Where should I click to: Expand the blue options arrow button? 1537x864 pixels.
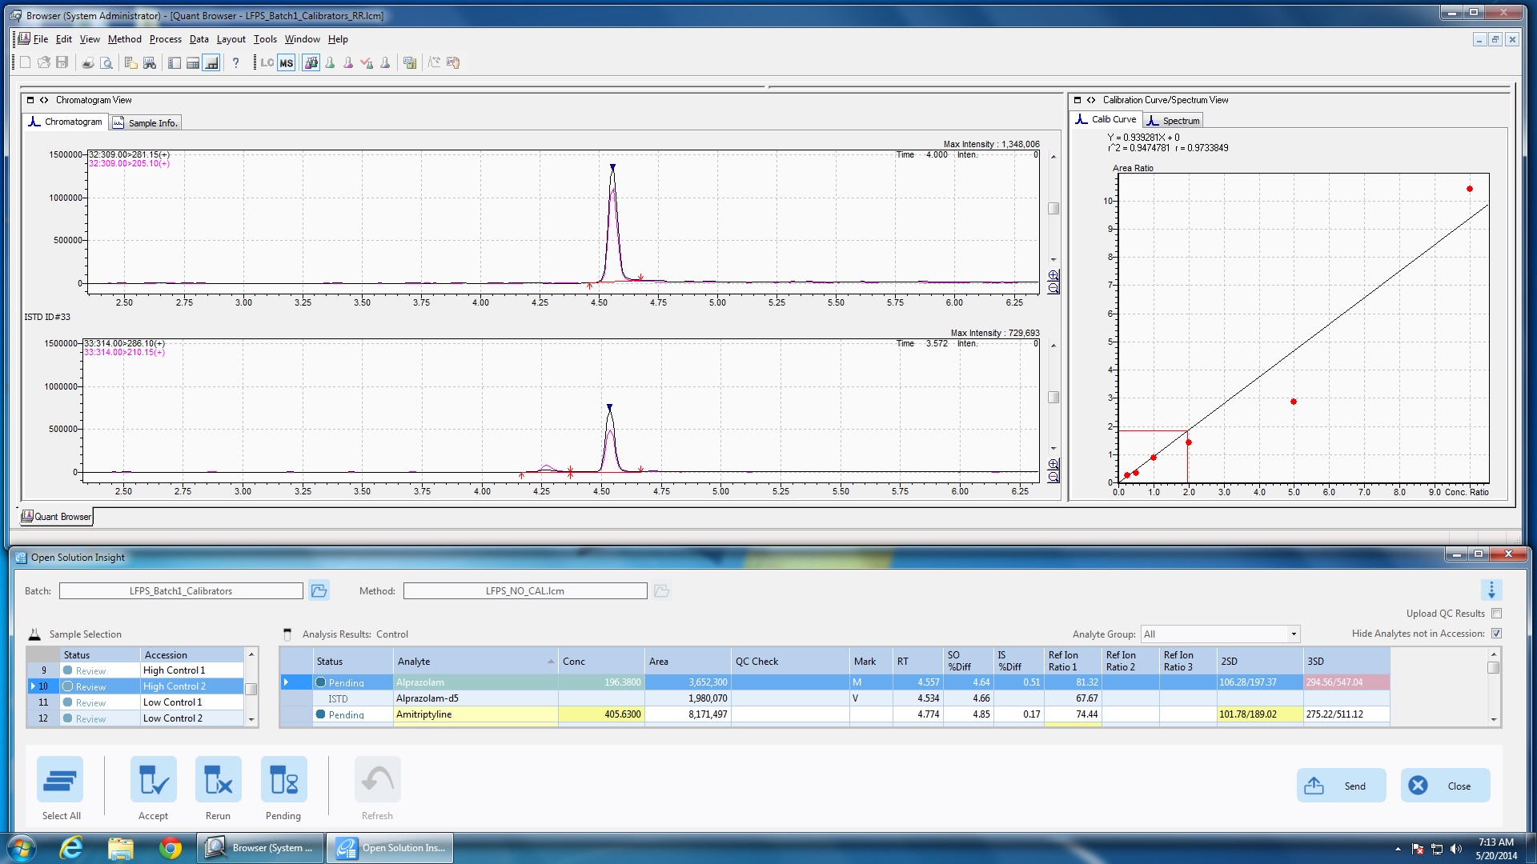coord(1491,590)
